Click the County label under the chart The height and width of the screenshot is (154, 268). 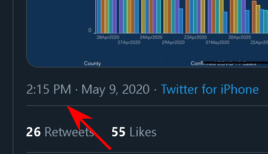click(x=92, y=63)
